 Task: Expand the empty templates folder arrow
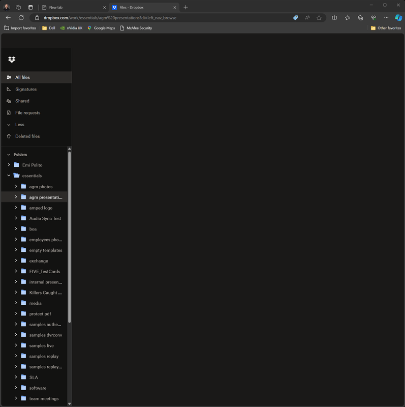16,250
